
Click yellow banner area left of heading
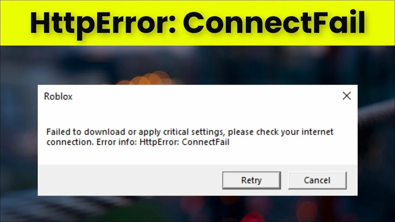click(x=15, y=23)
